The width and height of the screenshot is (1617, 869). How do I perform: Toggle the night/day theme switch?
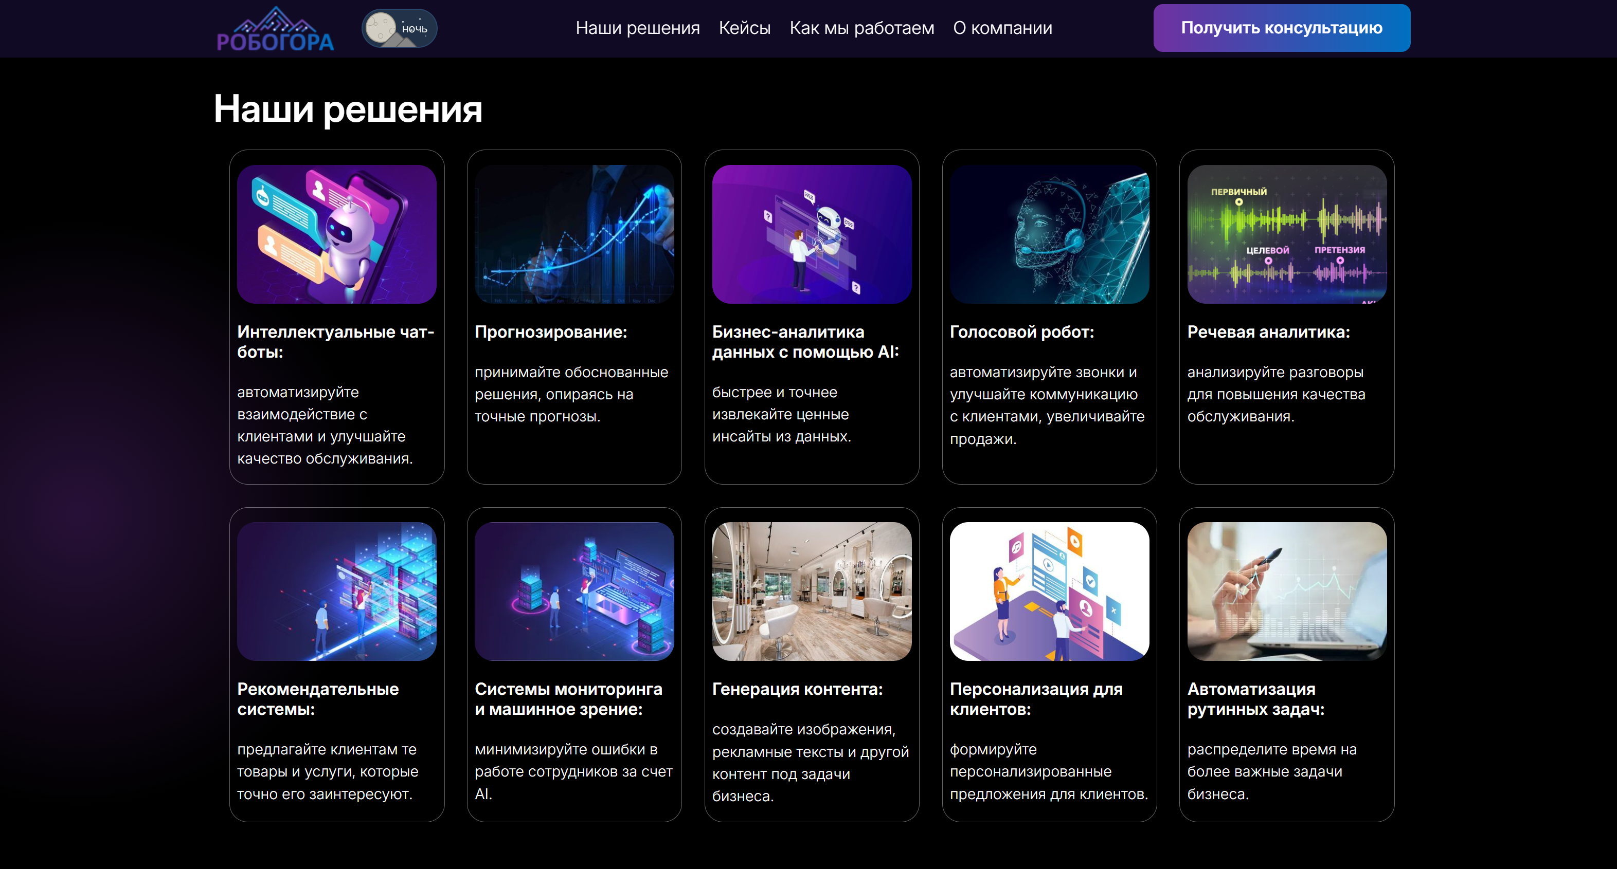tap(399, 28)
